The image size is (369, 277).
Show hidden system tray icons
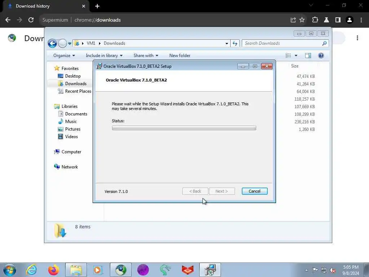tap(306, 270)
